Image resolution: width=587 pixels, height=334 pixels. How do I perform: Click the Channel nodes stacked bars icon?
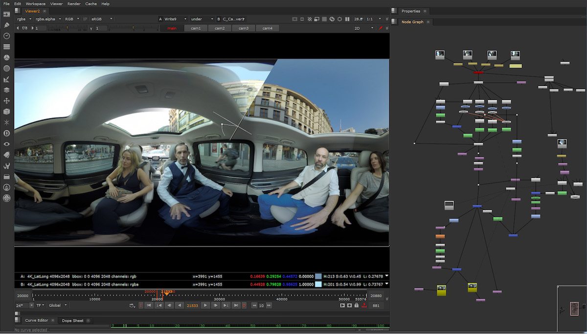pos(7,47)
